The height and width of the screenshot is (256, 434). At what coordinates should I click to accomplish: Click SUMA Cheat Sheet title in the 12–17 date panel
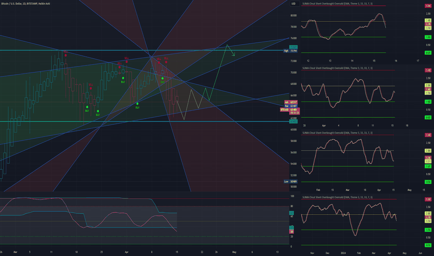[337, 4]
